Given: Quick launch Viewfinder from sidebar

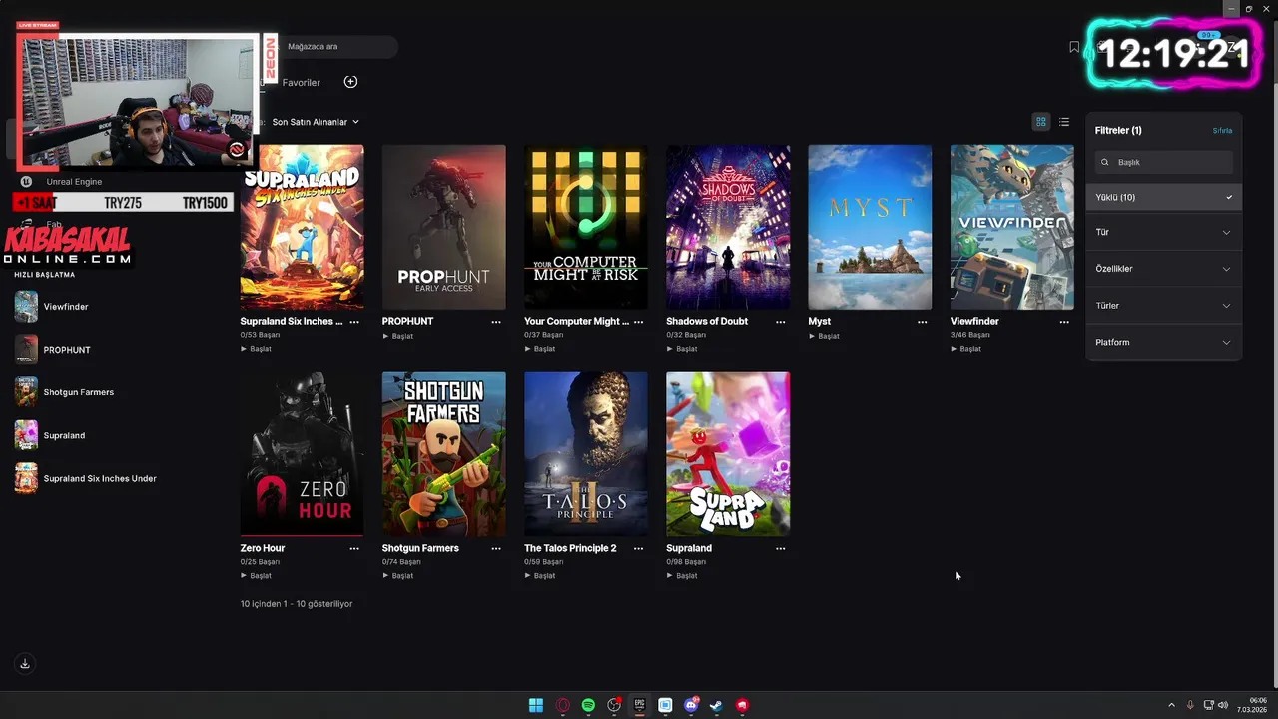Looking at the screenshot, I should [x=66, y=307].
